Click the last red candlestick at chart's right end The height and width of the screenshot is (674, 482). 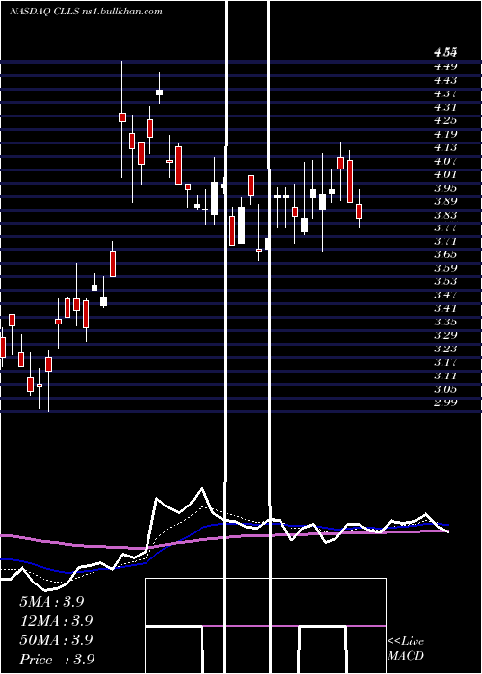359,212
